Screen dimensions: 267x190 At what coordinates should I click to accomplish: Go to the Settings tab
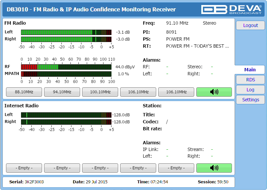(250, 100)
